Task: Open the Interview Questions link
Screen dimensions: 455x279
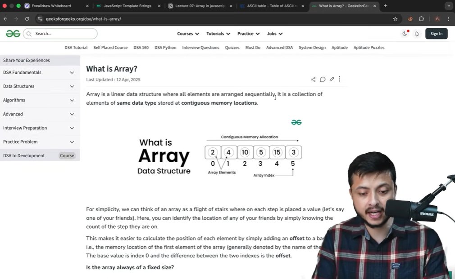Action: (x=200, y=48)
